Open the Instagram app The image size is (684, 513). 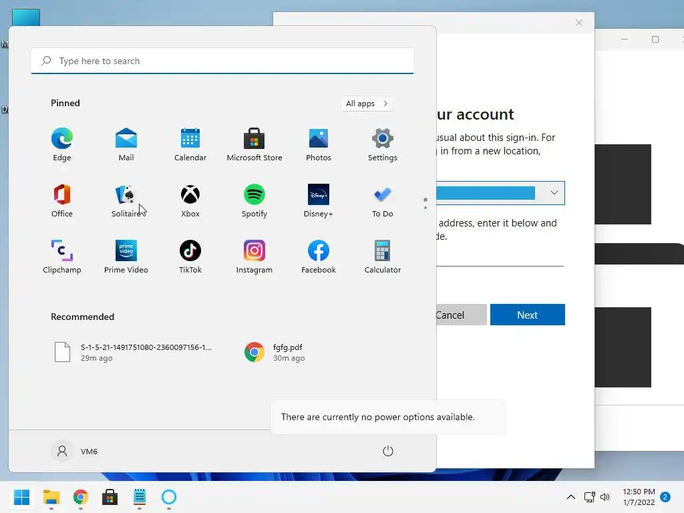(254, 257)
